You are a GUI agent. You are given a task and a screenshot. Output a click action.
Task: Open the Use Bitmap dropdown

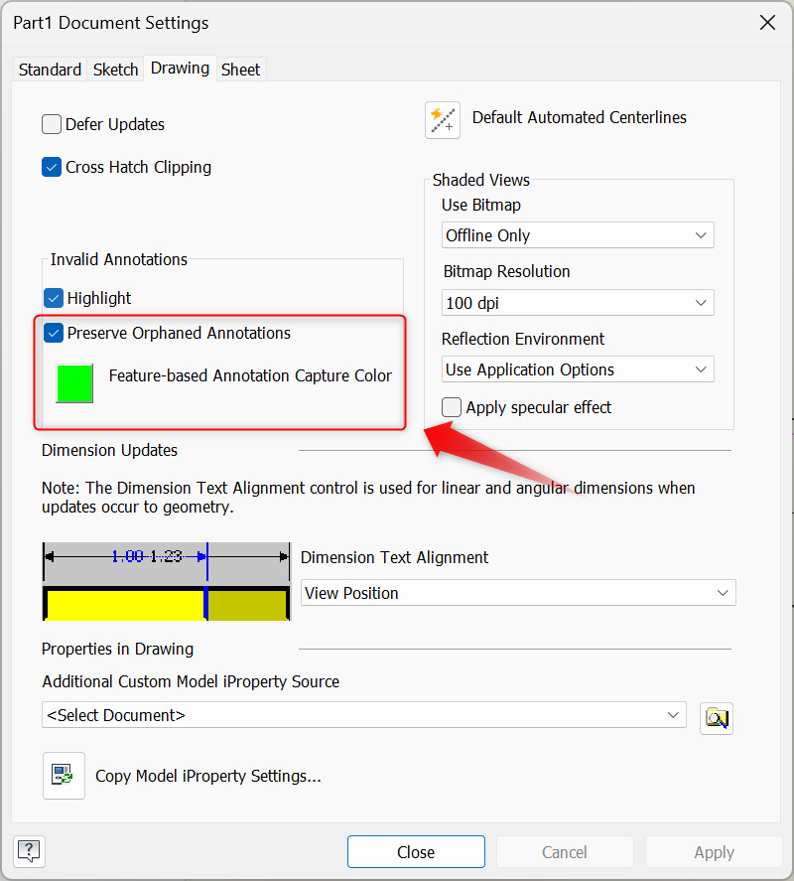coord(578,235)
